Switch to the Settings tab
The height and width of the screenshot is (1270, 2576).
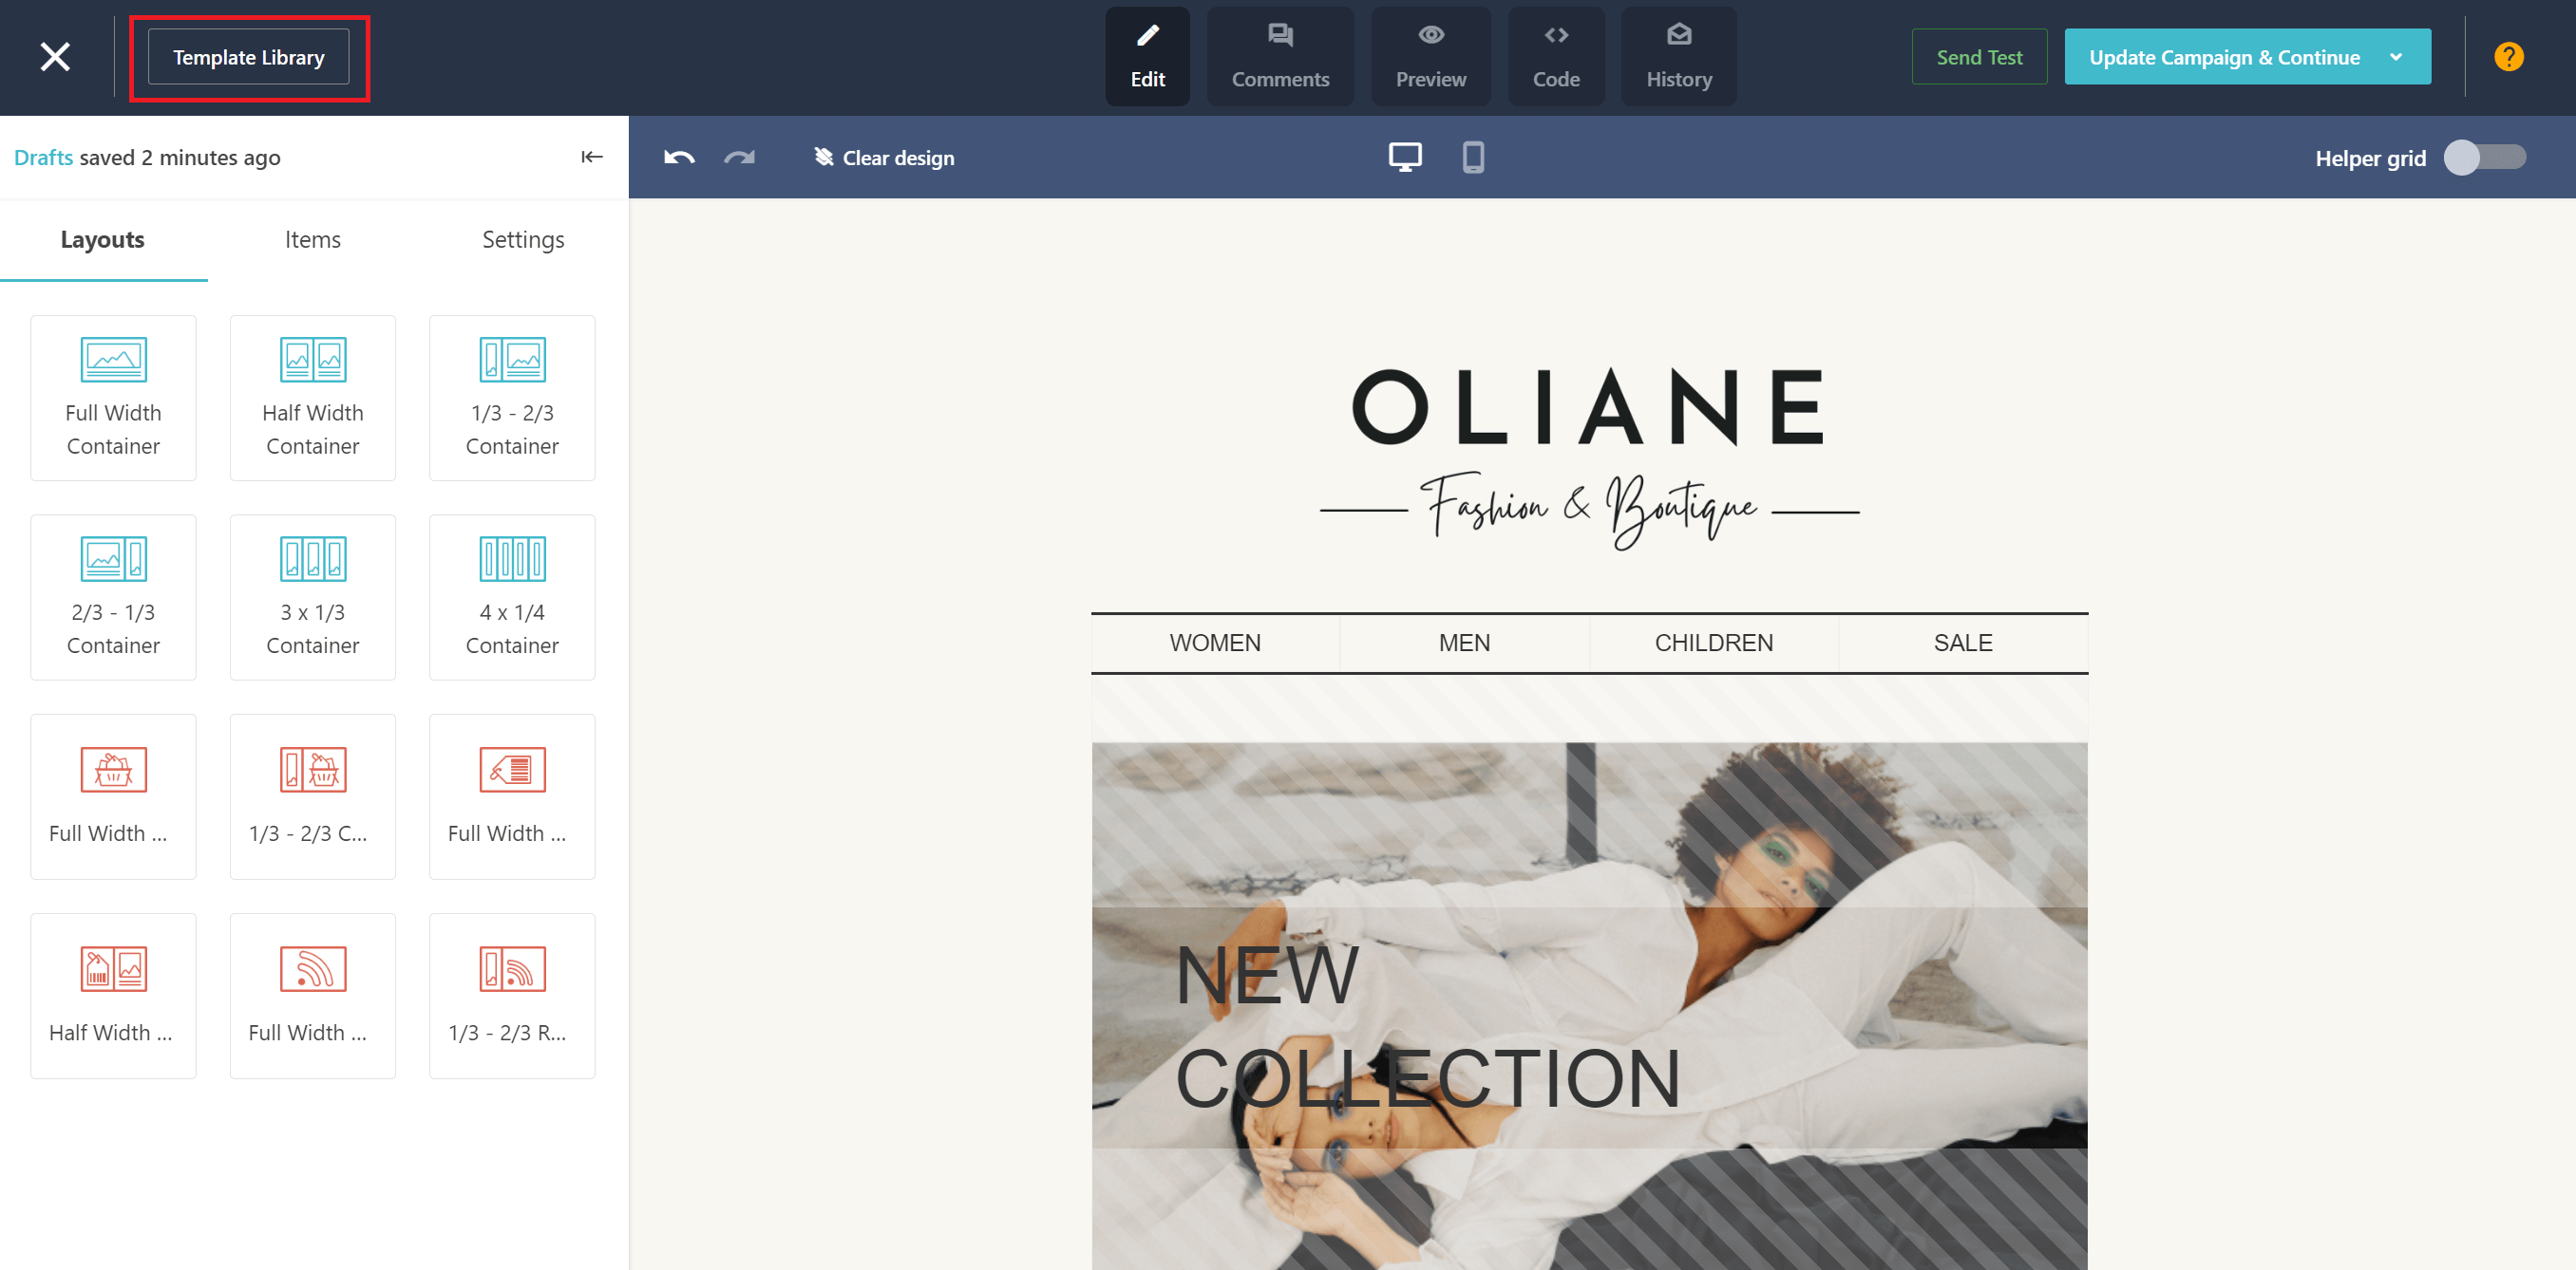pyautogui.click(x=520, y=239)
